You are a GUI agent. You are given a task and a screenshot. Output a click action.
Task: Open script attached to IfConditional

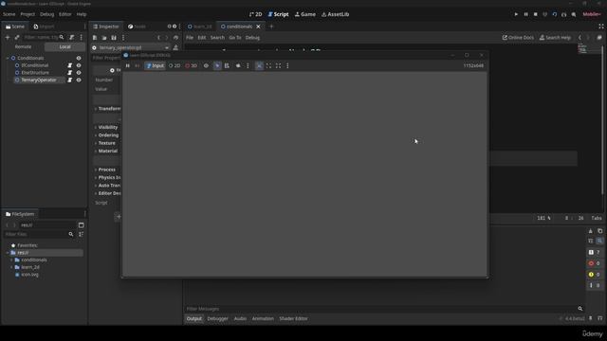69,65
